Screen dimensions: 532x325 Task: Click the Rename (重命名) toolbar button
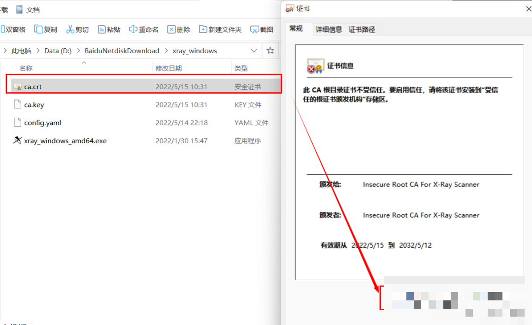coord(143,30)
